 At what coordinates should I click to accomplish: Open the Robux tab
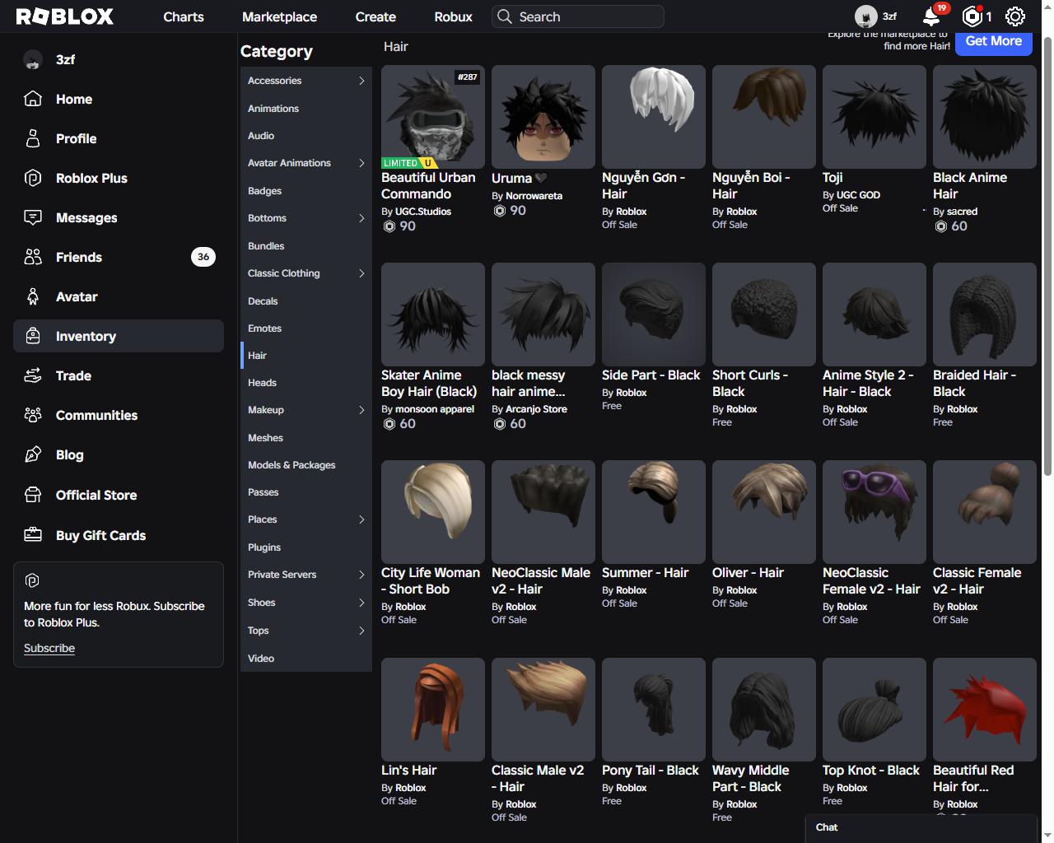pos(453,16)
